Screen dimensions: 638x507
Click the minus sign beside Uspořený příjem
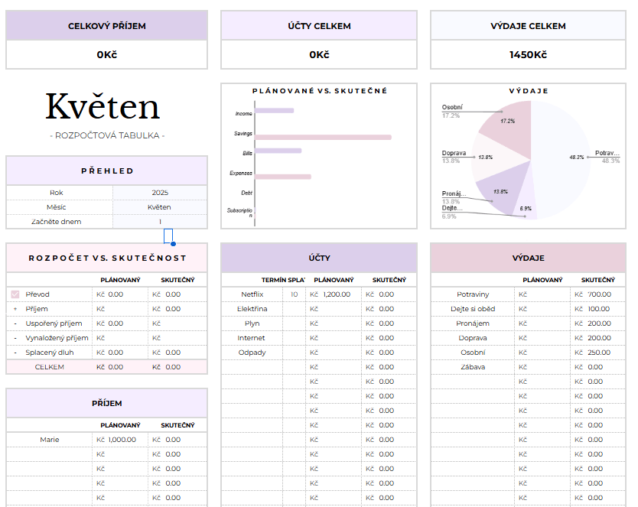[x=15, y=323]
